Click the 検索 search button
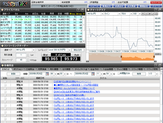 pyautogui.click(x=139, y=74)
